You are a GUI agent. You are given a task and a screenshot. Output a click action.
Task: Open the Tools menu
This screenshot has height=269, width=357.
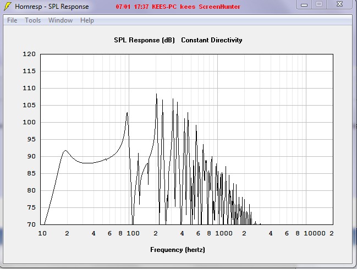point(33,20)
